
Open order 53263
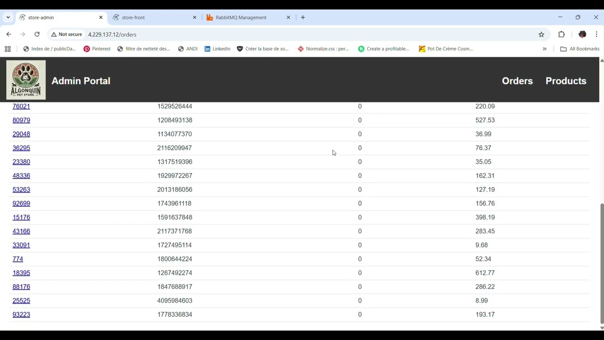point(21,189)
